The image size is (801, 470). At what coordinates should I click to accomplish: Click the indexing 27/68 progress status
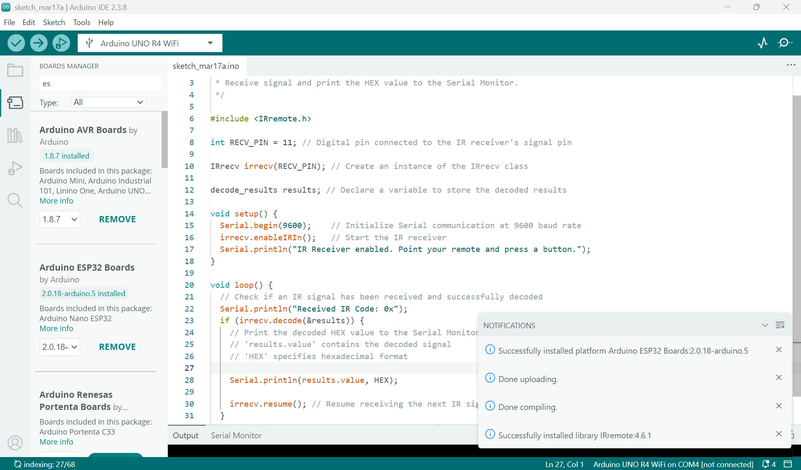45,464
